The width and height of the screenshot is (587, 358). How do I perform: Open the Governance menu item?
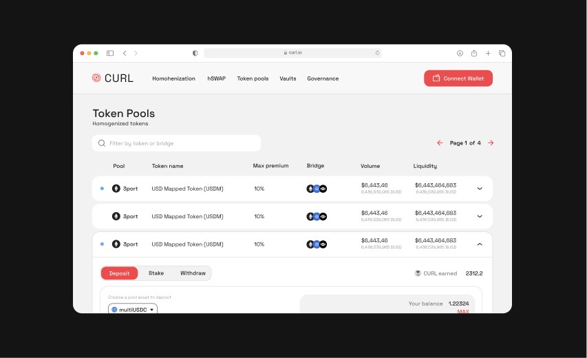[323, 78]
